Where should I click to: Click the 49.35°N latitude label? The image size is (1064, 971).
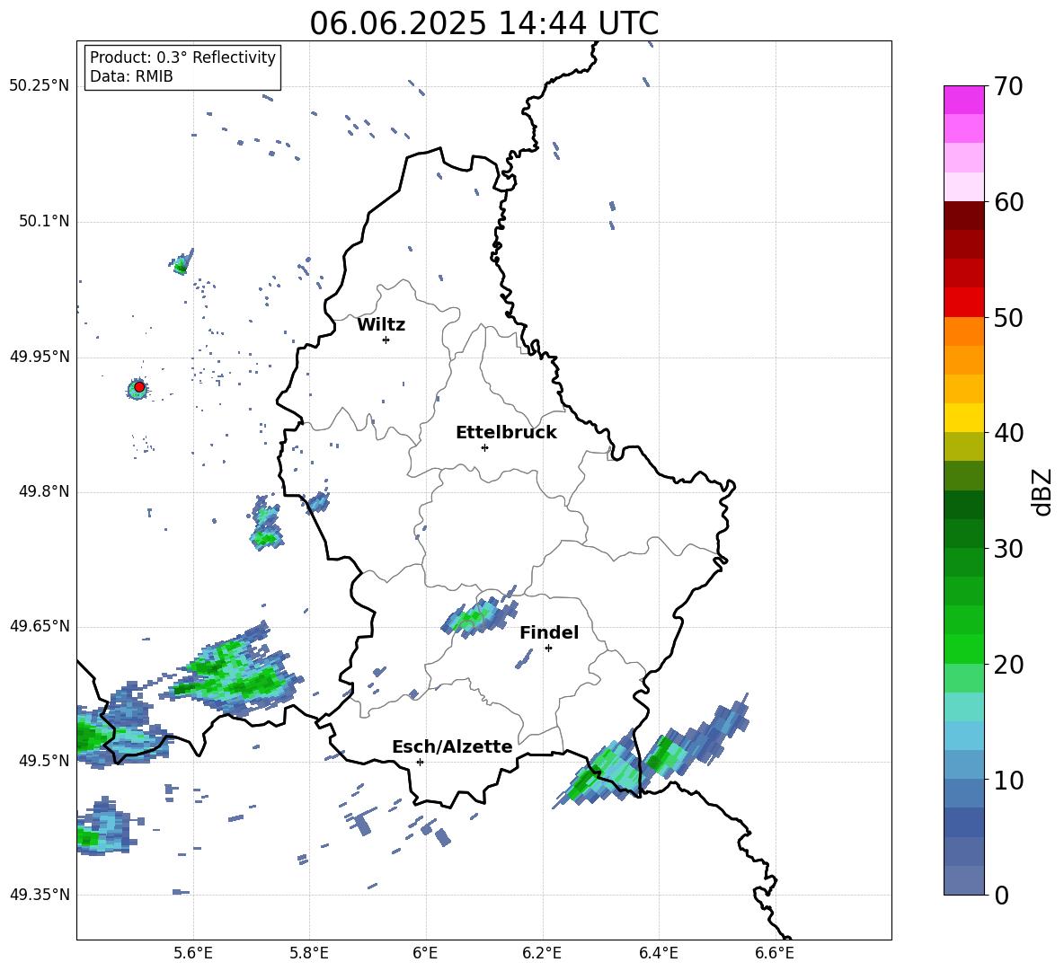[x=39, y=895]
